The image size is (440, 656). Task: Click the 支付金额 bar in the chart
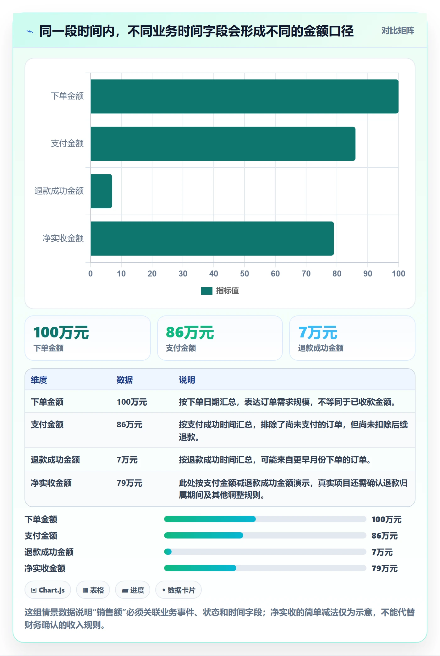click(223, 144)
